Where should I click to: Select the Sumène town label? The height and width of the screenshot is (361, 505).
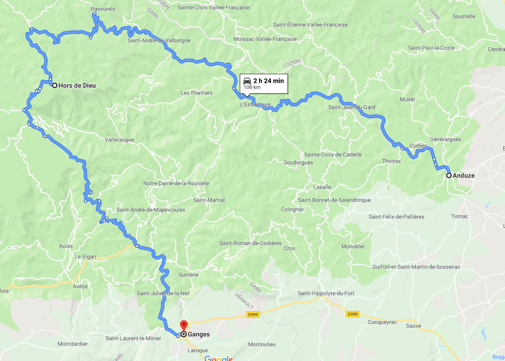click(188, 275)
